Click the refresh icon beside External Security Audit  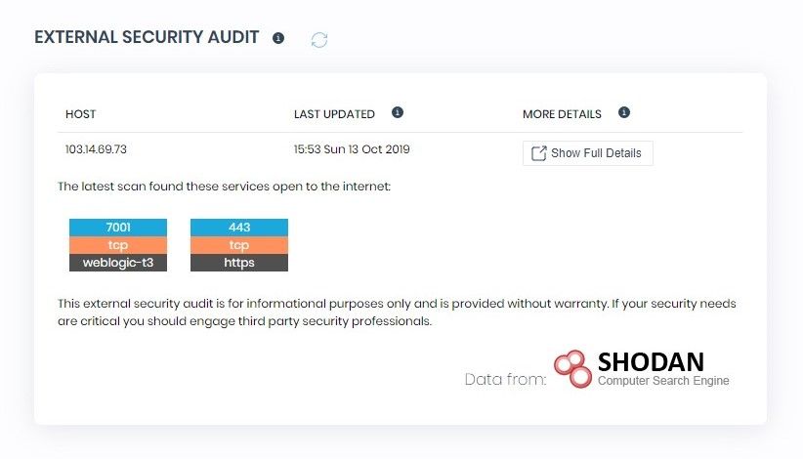[319, 39]
